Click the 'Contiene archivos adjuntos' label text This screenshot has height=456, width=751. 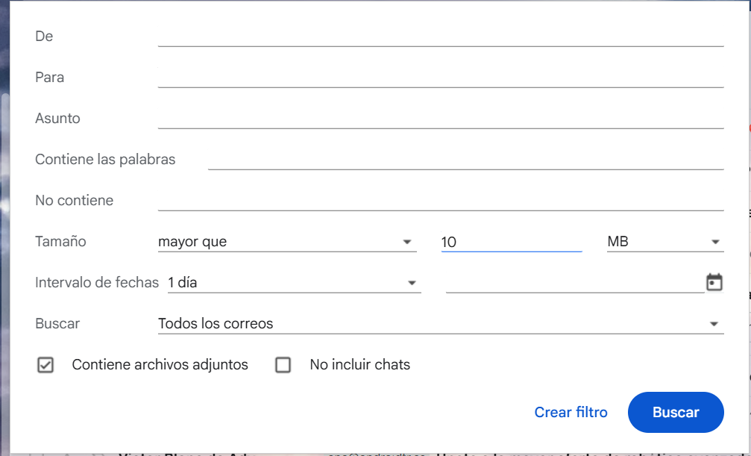point(160,365)
